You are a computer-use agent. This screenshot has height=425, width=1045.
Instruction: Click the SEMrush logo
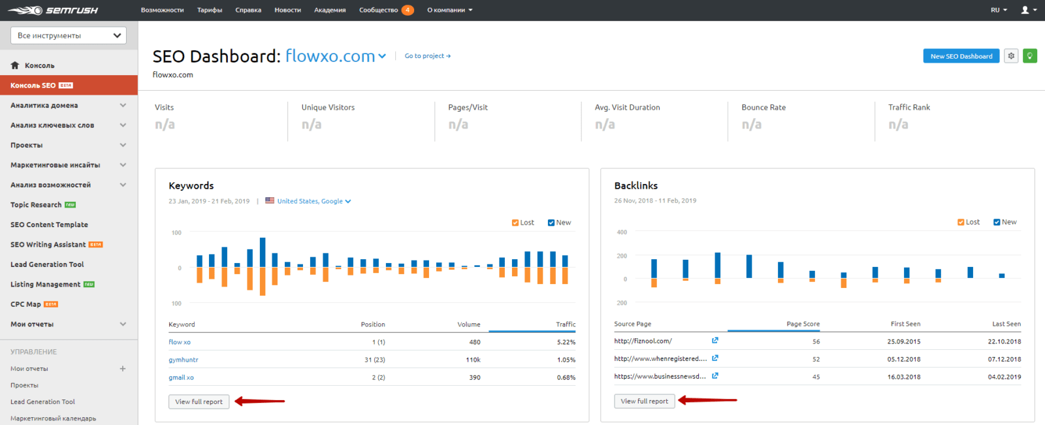pos(52,10)
